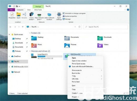Click the Local Disk (C:) usage bar
Screen dimensions: 137x101
pos(50,56)
